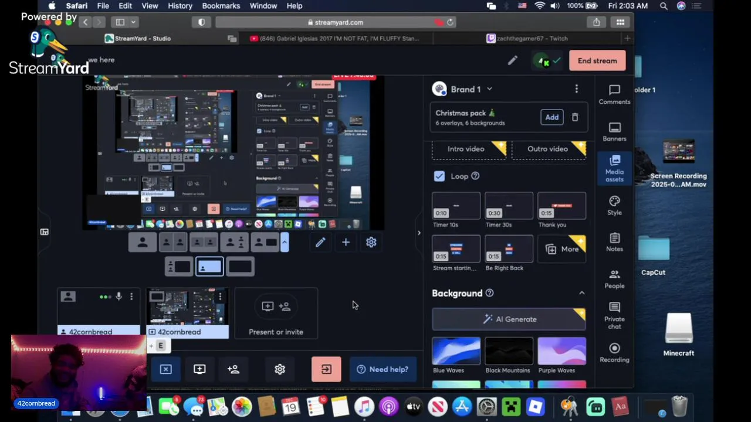Open the destinations status indicator
The height and width of the screenshot is (422, 751).
tap(546, 60)
